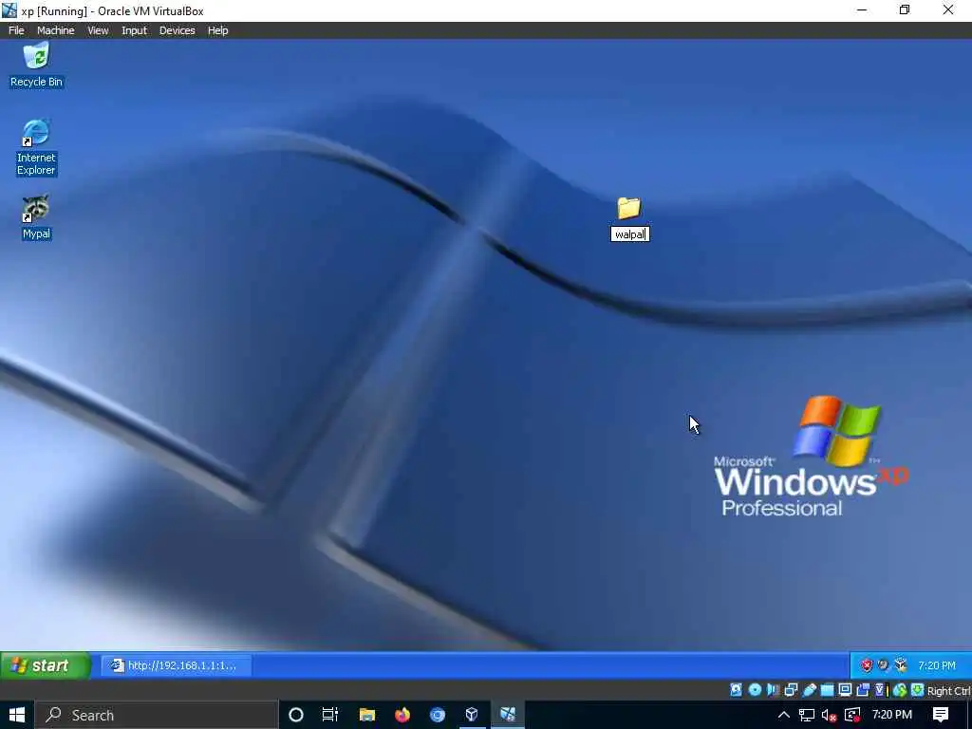Open the Input menu
The height and width of the screenshot is (729, 972).
point(134,30)
